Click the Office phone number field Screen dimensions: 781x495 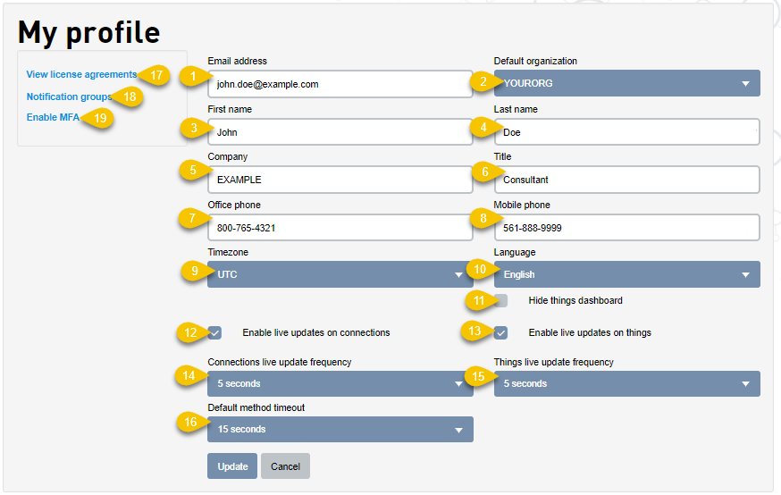pyautogui.click(x=340, y=228)
